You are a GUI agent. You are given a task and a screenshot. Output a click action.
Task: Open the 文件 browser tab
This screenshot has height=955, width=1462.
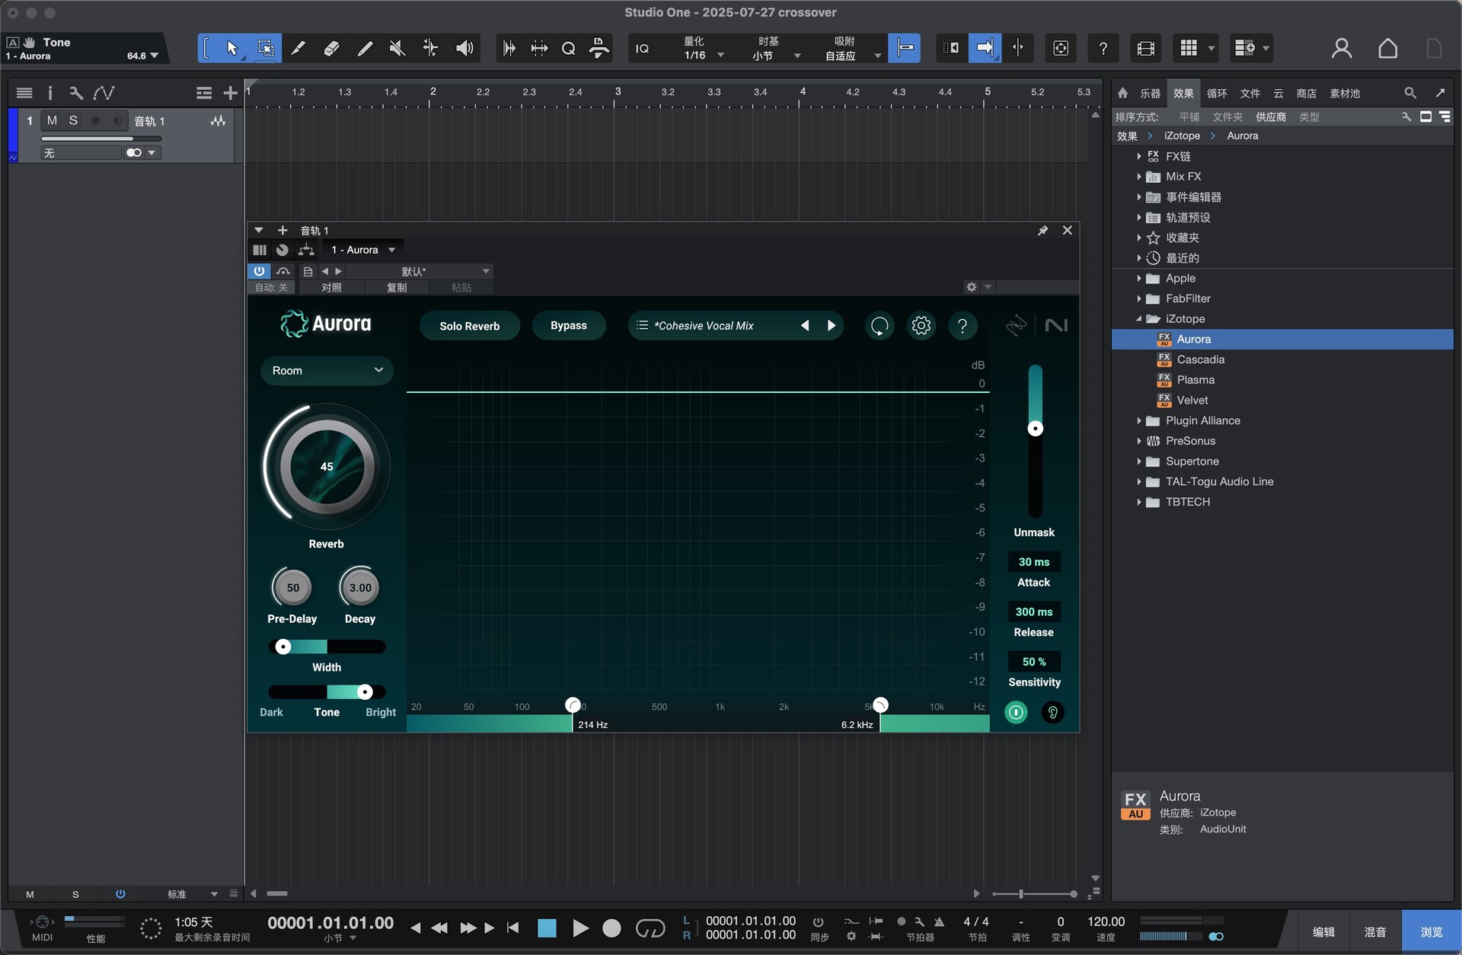pos(1250,94)
